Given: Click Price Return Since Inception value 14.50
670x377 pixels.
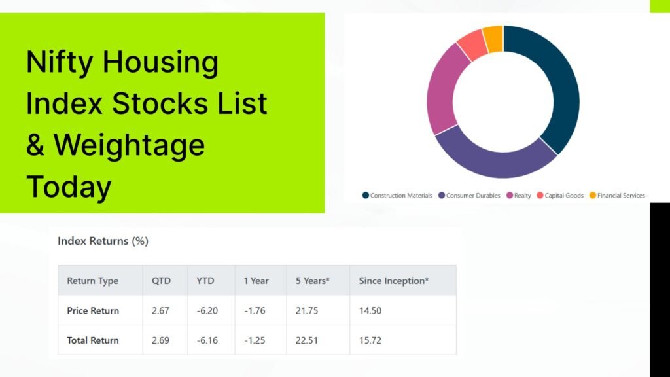Looking at the screenshot, I should point(370,311).
